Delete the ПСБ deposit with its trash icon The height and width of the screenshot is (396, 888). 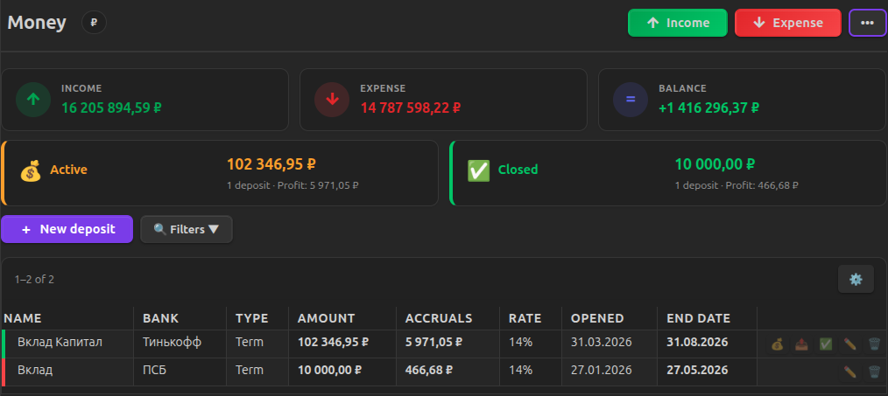point(874,372)
